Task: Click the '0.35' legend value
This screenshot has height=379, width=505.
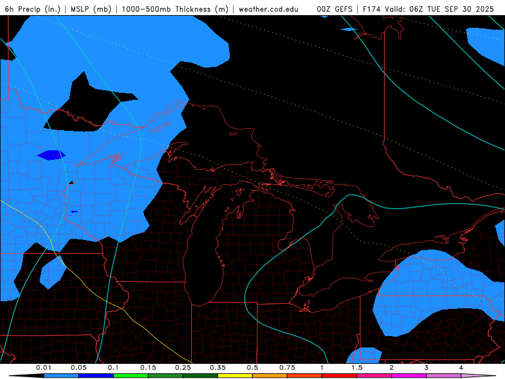Action: 218,368
